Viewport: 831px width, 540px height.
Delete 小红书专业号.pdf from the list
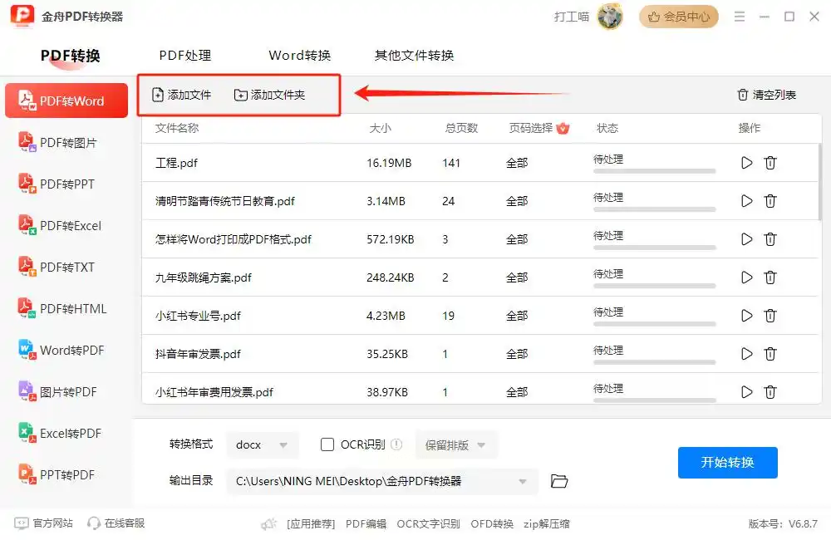click(770, 316)
